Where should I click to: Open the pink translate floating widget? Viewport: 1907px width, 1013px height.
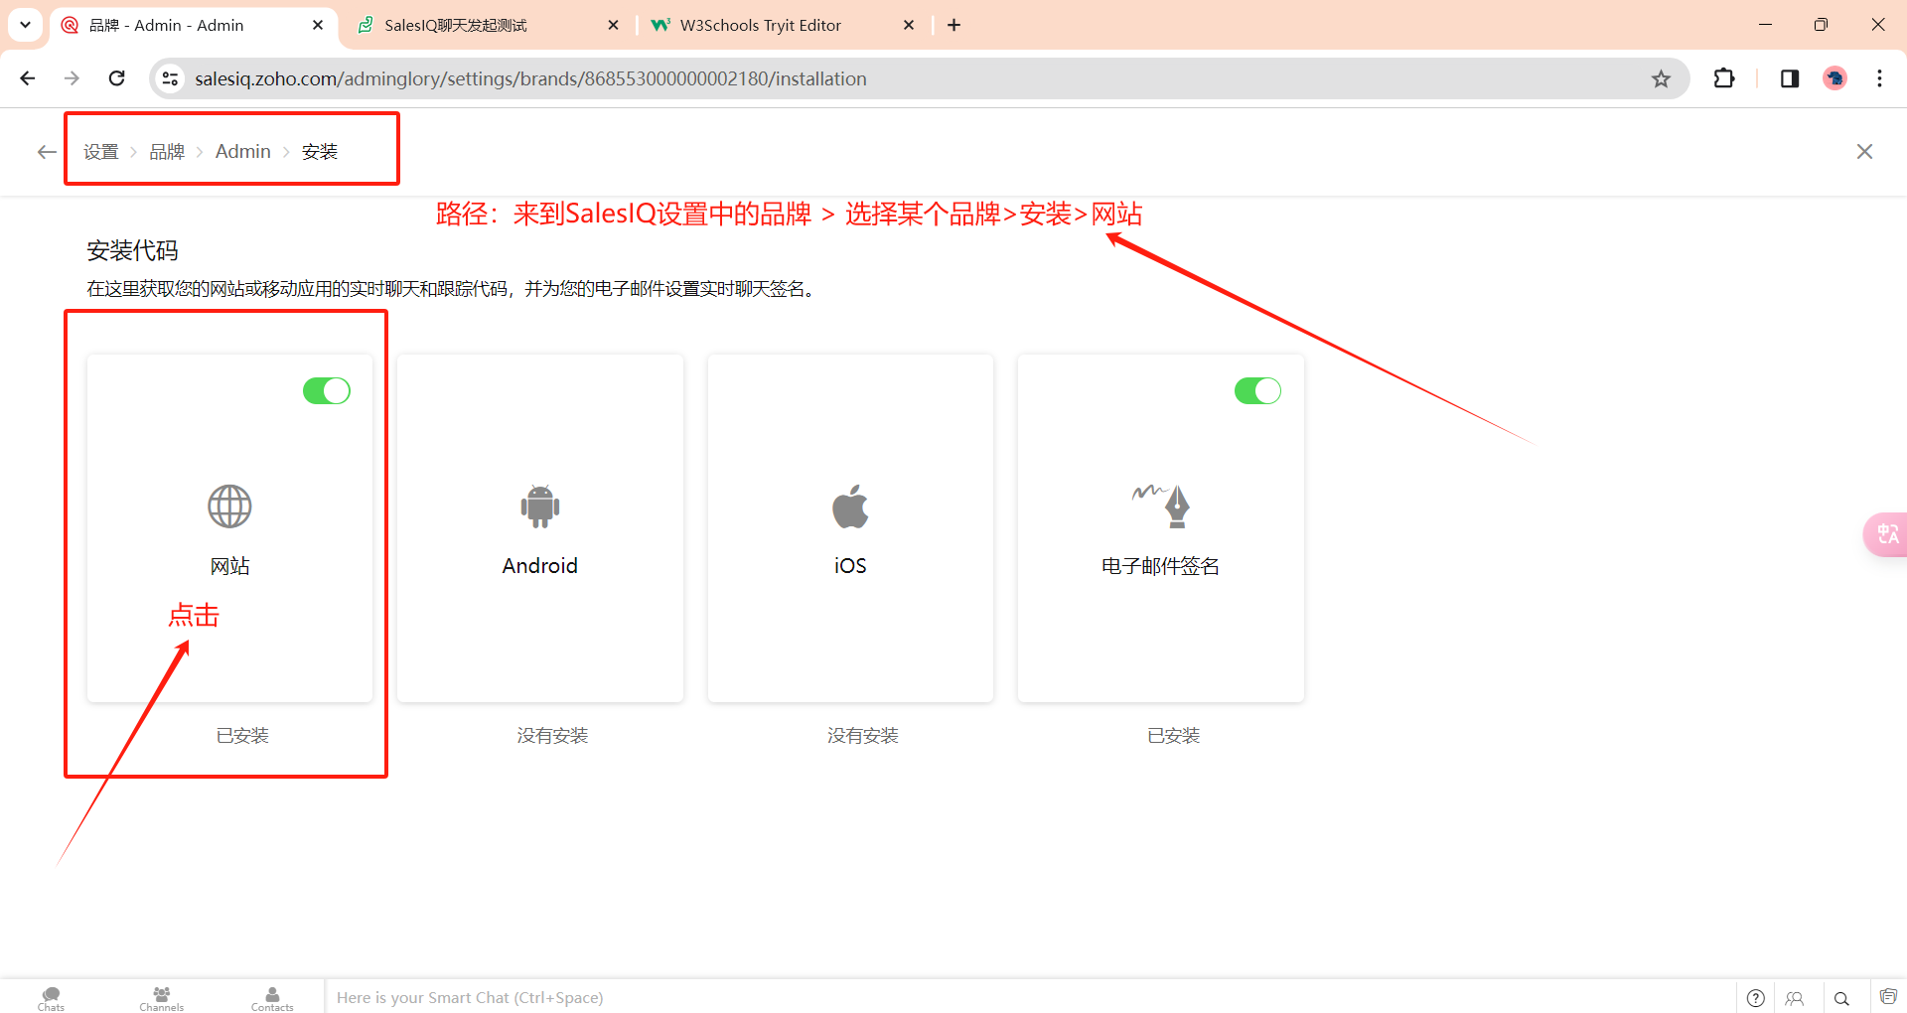(1885, 534)
